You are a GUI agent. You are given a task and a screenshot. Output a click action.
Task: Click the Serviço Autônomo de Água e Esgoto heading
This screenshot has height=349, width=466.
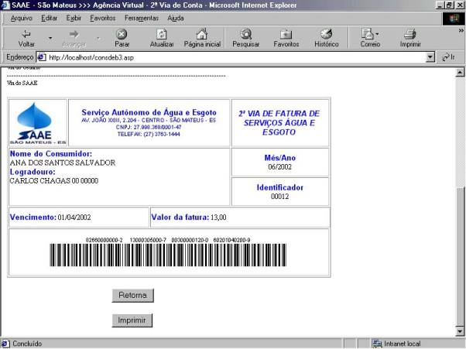point(149,112)
